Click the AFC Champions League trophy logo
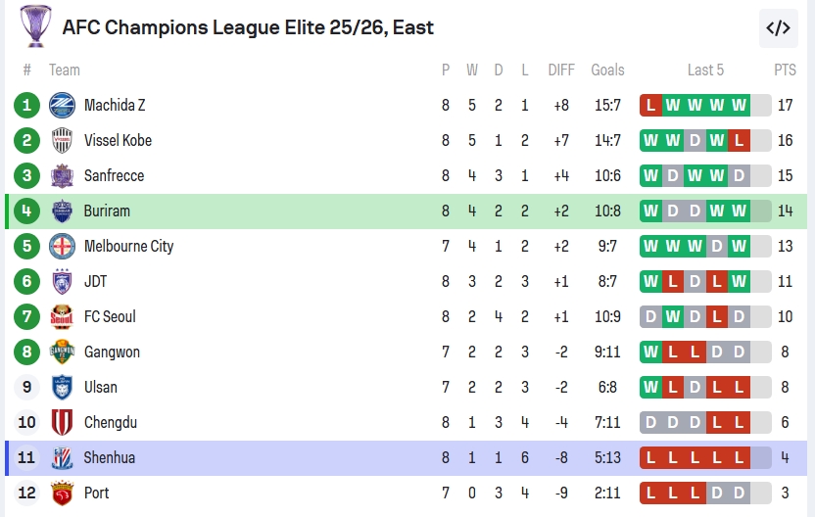The height and width of the screenshot is (517, 815). pos(35,26)
